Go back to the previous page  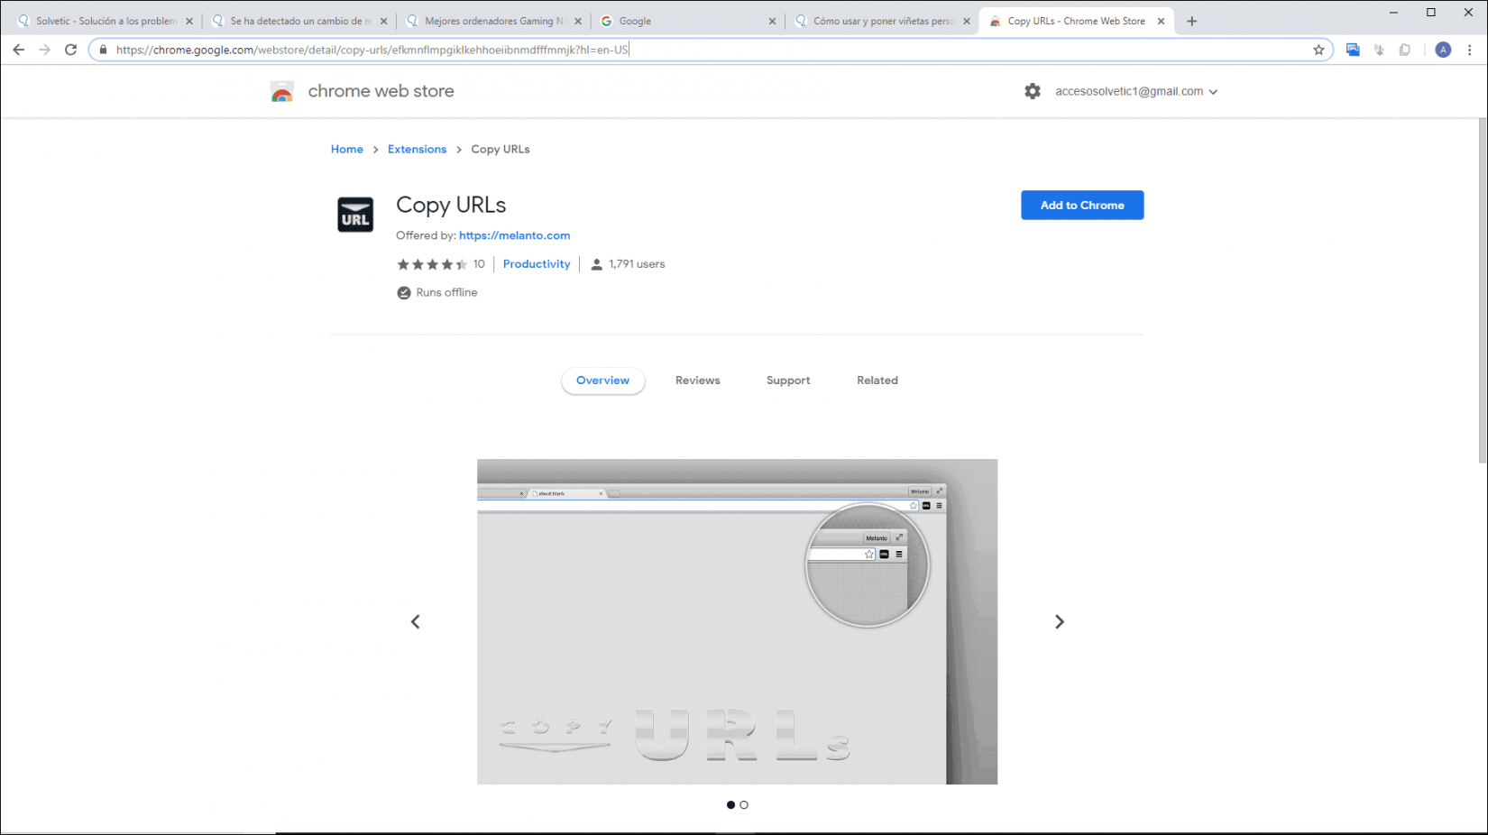click(19, 50)
